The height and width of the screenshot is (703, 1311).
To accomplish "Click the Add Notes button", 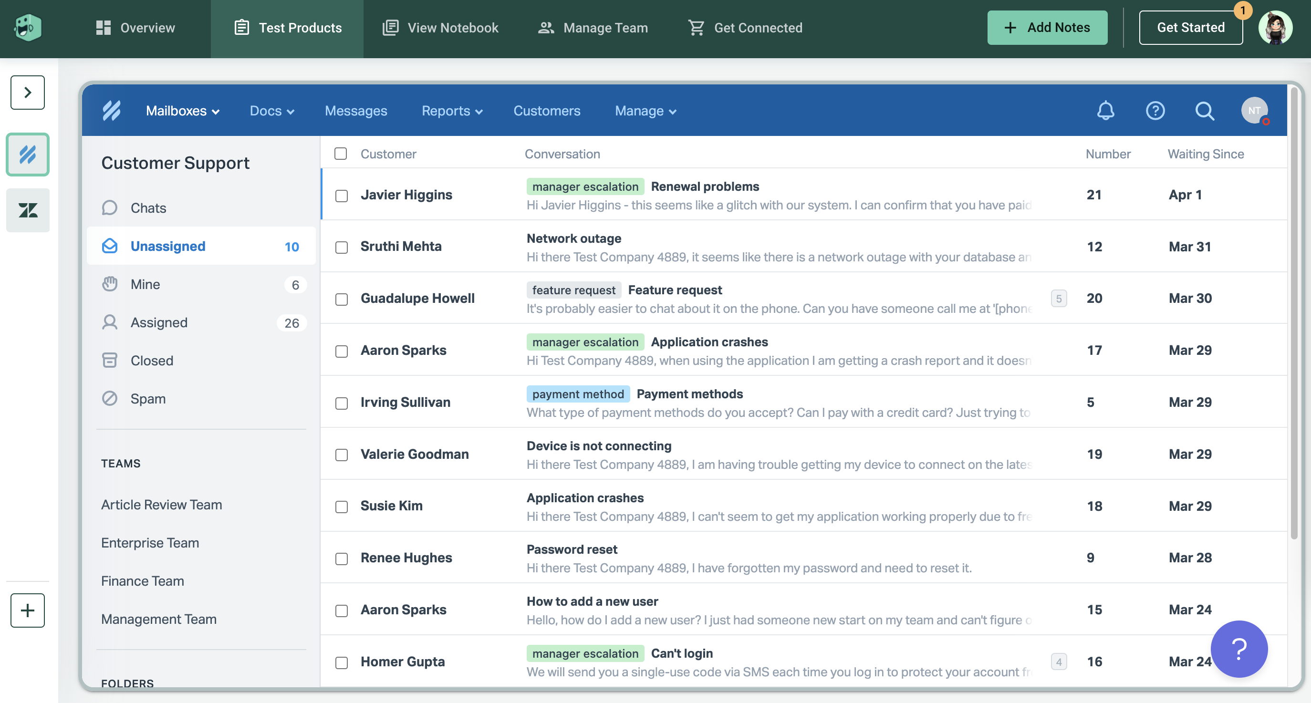I will pyautogui.click(x=1047, y=28).
